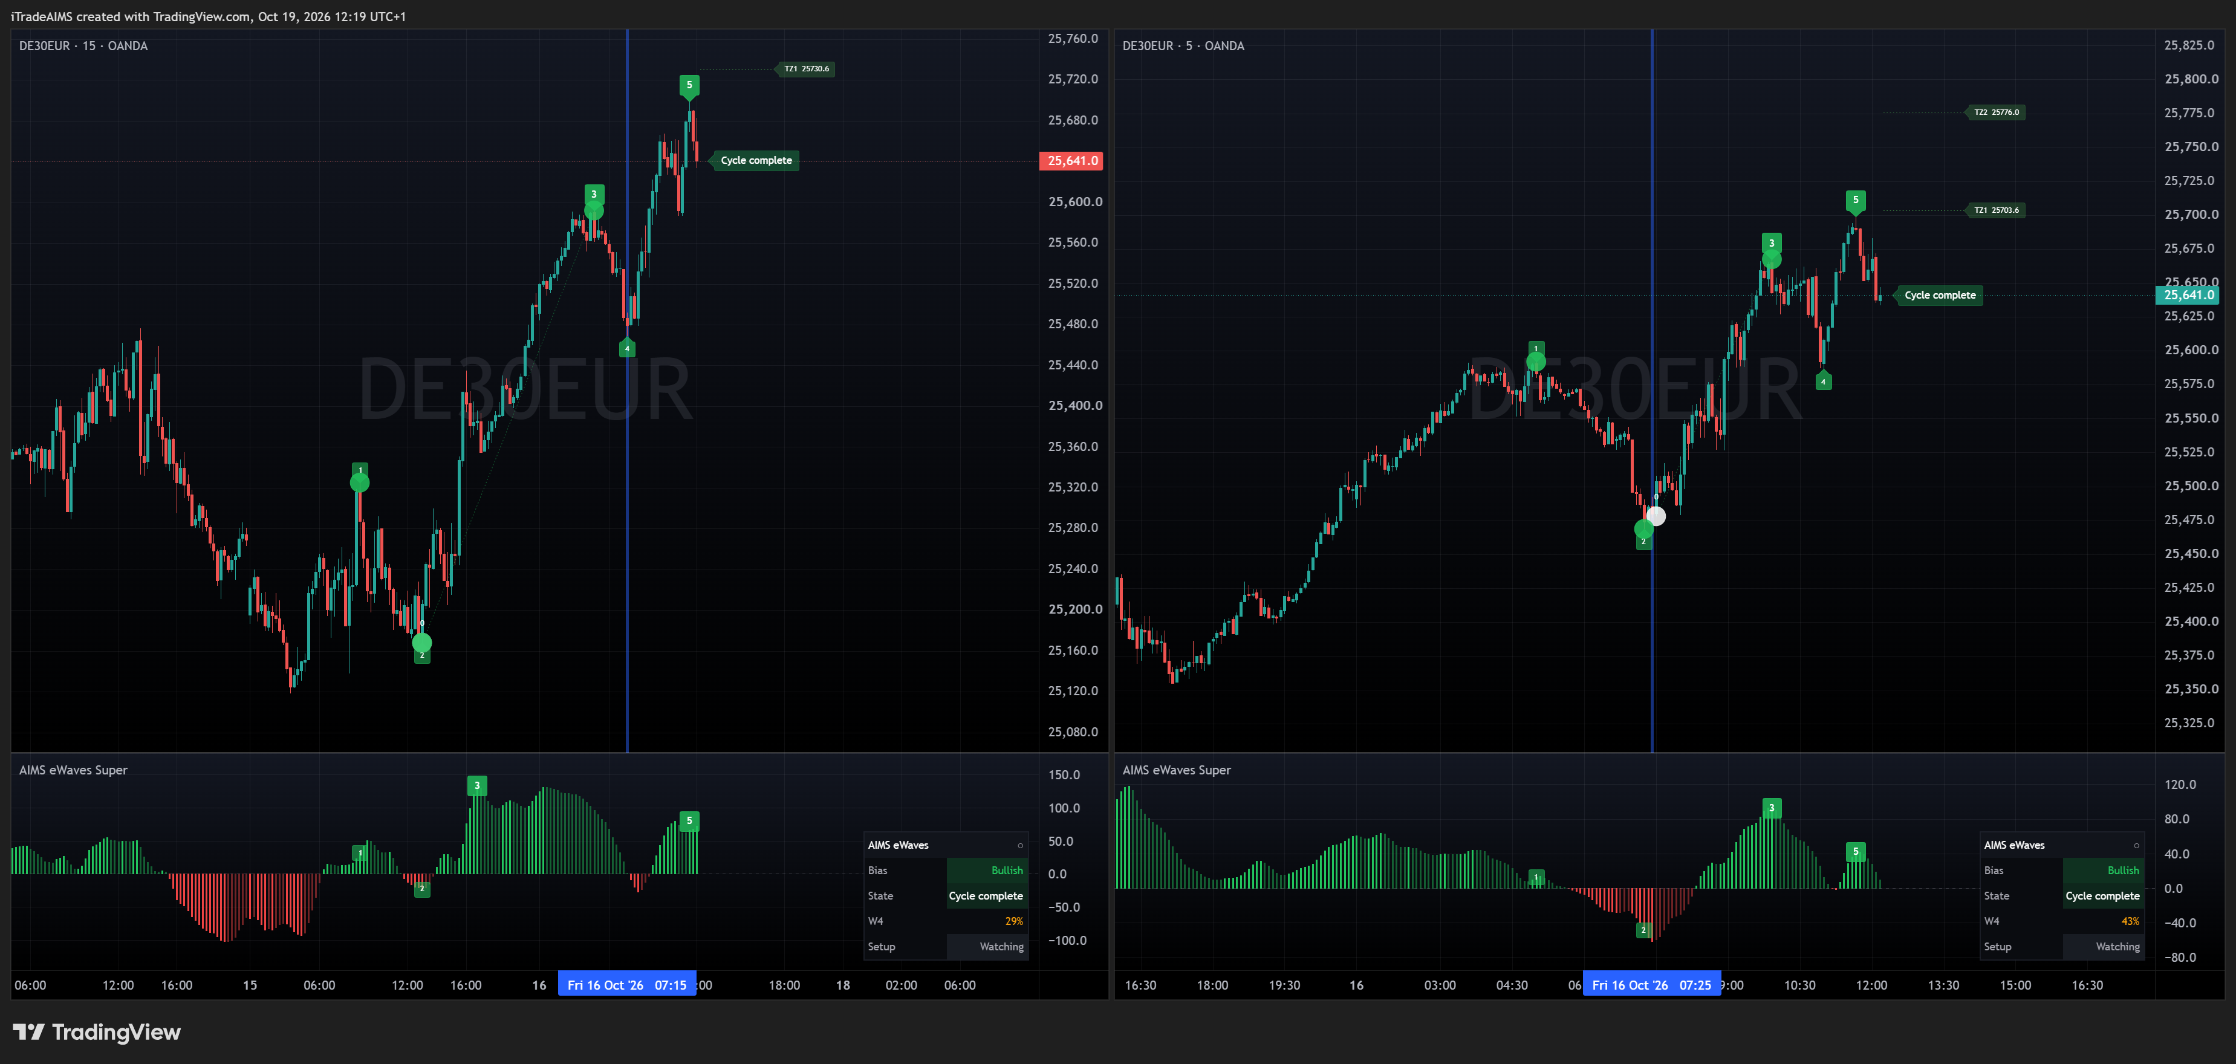Select wave 4 marker on the 15-minute price chart
Screen dimensions: 2236x1064
point(626,348)
